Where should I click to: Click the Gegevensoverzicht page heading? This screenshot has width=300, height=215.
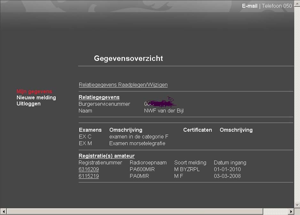pyautogui.click(x=128, y=58)
